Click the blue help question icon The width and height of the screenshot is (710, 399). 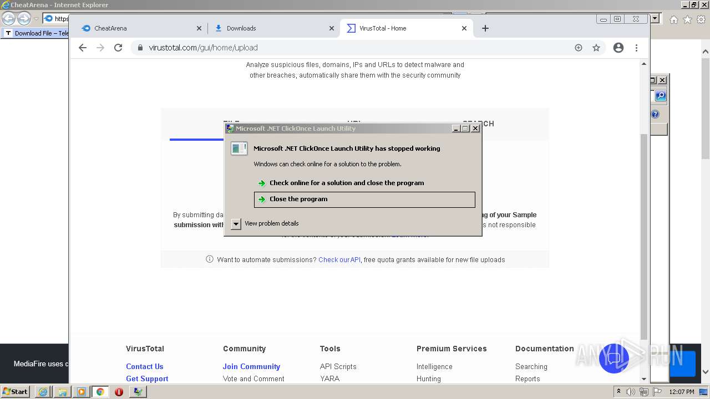(655, 115)
